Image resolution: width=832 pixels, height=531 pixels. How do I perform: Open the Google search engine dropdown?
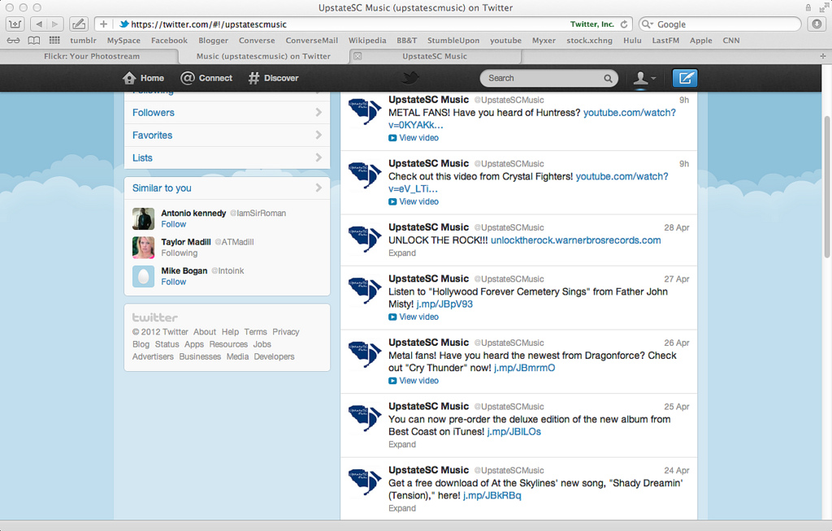pos(648,24)
